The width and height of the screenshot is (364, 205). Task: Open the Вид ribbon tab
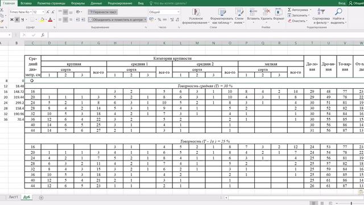(x=140, y=3)
